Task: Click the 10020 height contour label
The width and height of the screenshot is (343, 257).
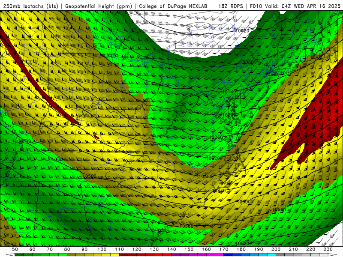Action: point(242,30)
